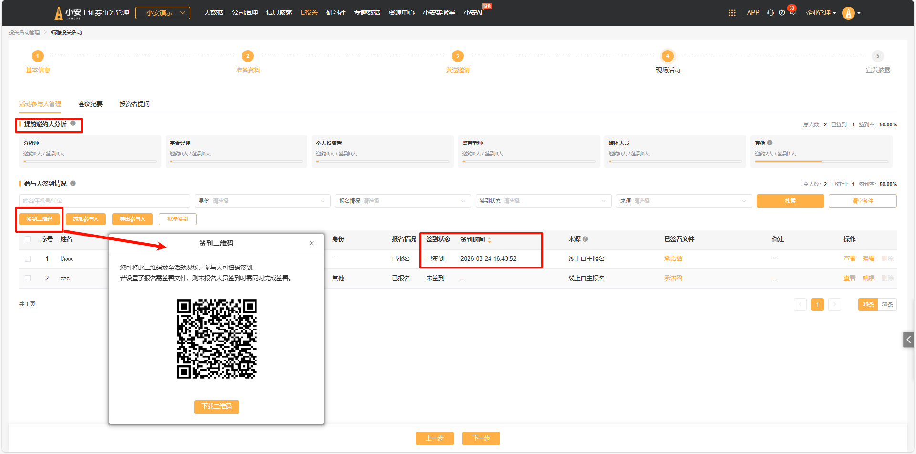Click the 下载二维码 button
Viewport: 916px width, 454px height.
(x=217, y=406)
